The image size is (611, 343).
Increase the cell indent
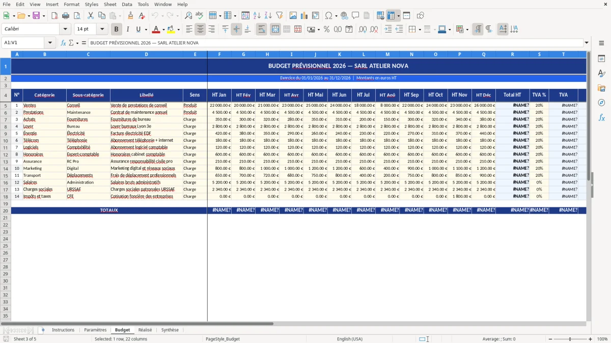388,29
